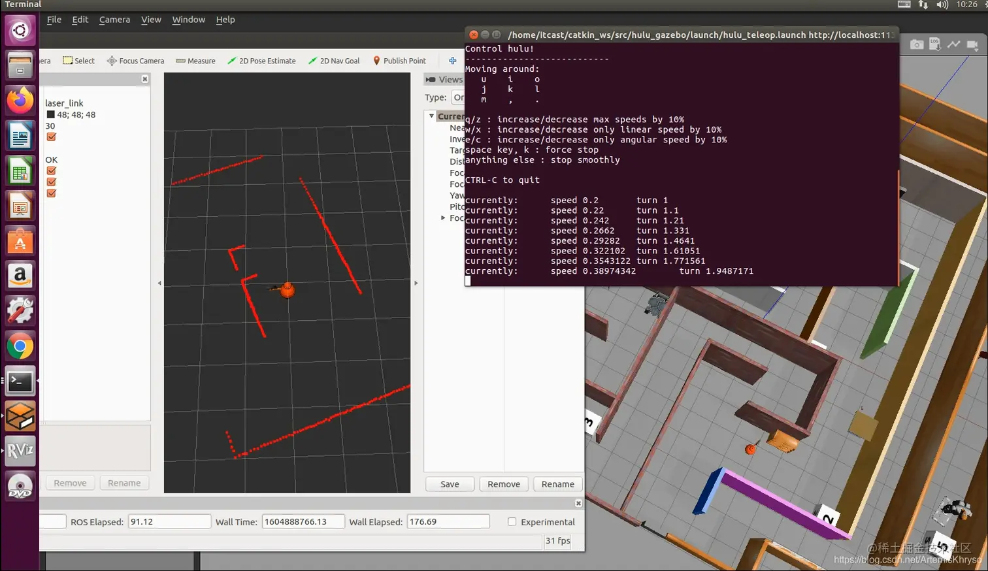Viewport: 988px width, 571px height.
Task: Open LibreOffice Impress from dock
Action: [20, 206]
